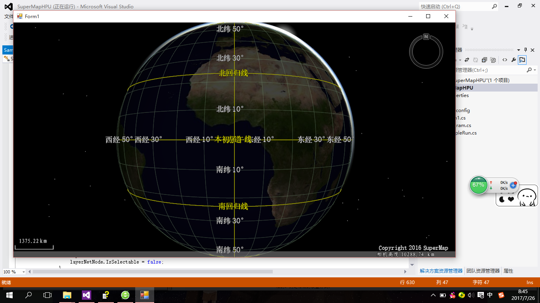Image resolution: width=540 pixels, height=303 pixels.
Task: Close the Solution Explorer panel
Action: pyautogui.click(x=532, y=50)
